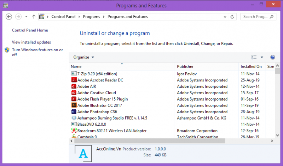Click the BlazeDVD program icon
Screen dimensions: 283x166
(74, 124)
